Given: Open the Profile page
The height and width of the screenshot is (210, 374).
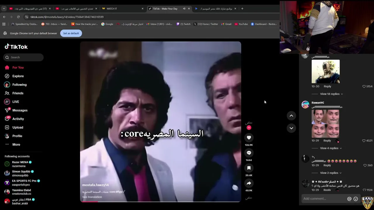Looking at the screenshot, I should (x=13, y=136).
